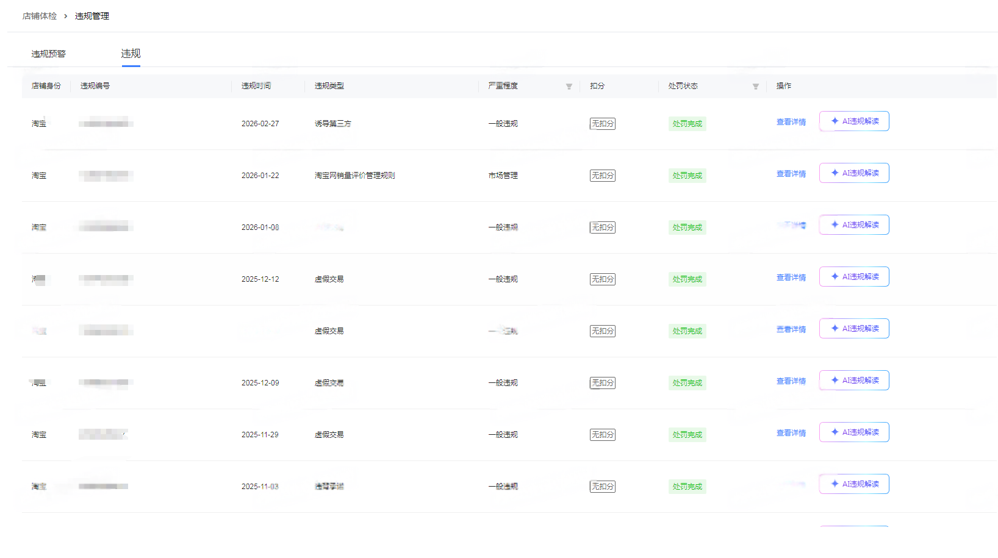Select the date 2025-11-29
Viewport: 998px width, 558px height.
[260, 435]
